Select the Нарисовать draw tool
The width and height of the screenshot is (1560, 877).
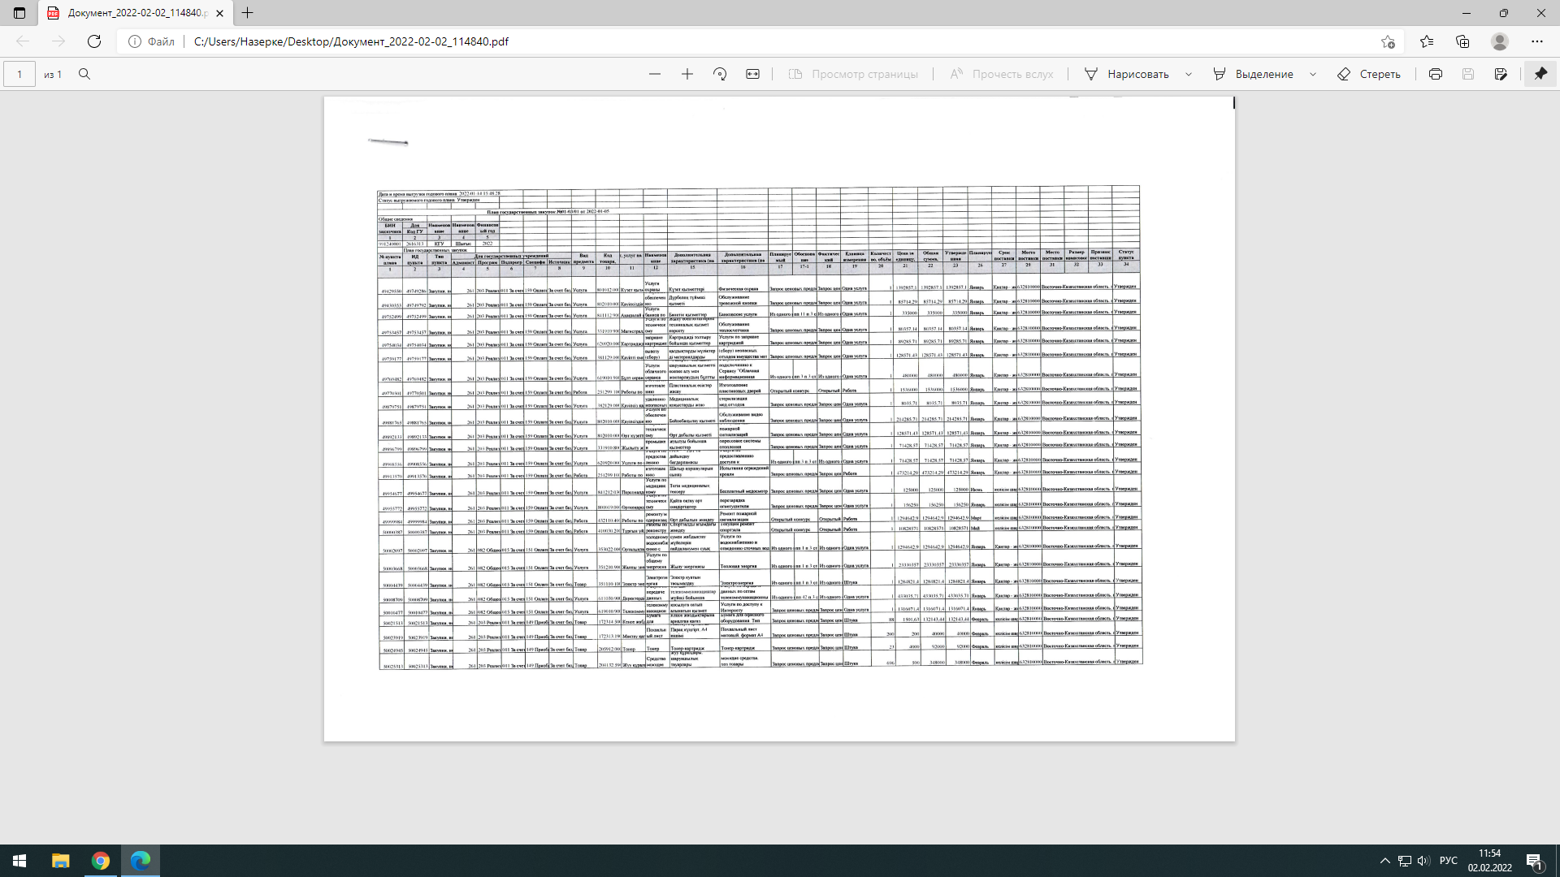pos(1127,74)
